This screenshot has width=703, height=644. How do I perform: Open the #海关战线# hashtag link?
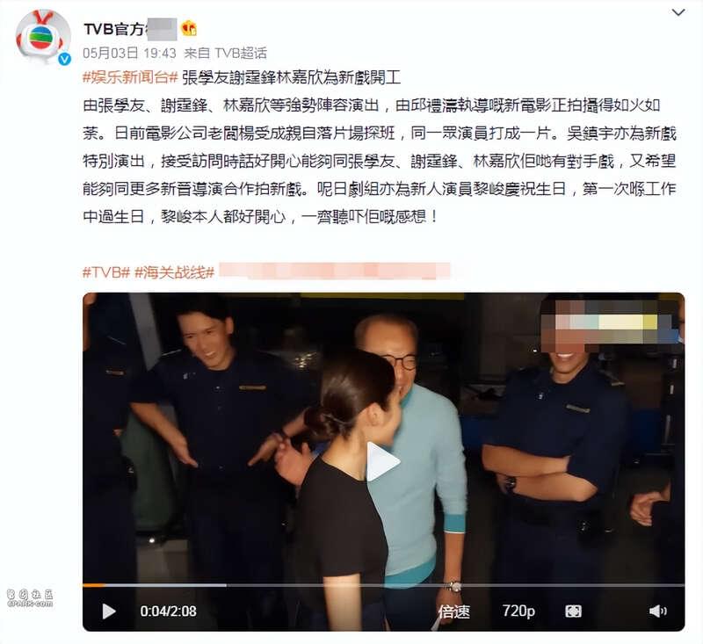(x=174, y=272)
